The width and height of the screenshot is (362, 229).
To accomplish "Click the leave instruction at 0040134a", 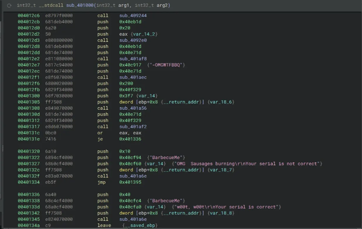I will (x=104, y=225).
